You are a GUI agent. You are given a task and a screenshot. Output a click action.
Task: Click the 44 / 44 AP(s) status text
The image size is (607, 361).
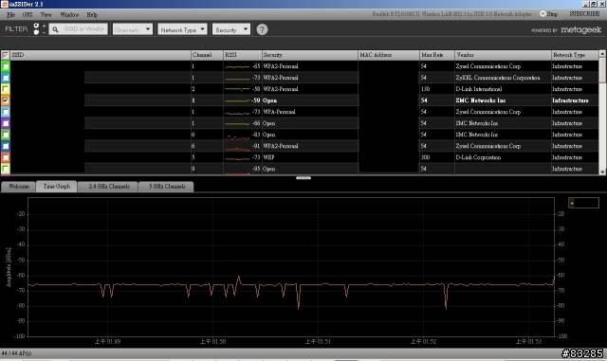(x=16, y=353)
